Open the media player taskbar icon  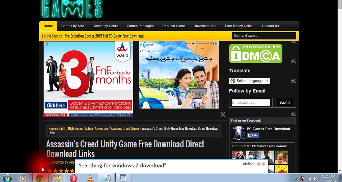pos(23,178)
